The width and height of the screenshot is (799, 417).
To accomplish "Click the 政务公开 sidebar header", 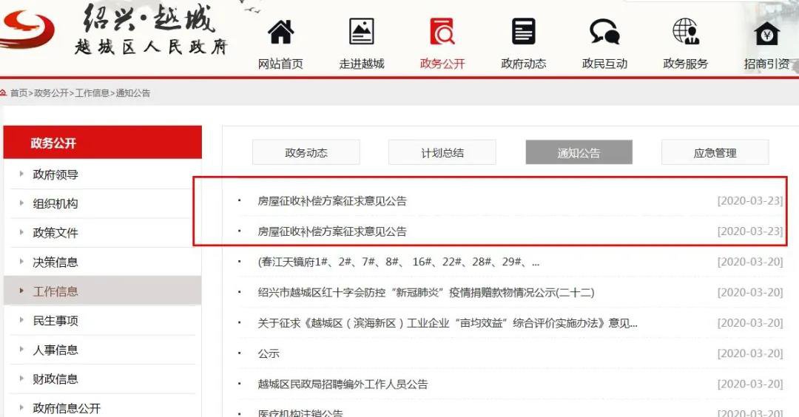I will (x=102, y=143).
